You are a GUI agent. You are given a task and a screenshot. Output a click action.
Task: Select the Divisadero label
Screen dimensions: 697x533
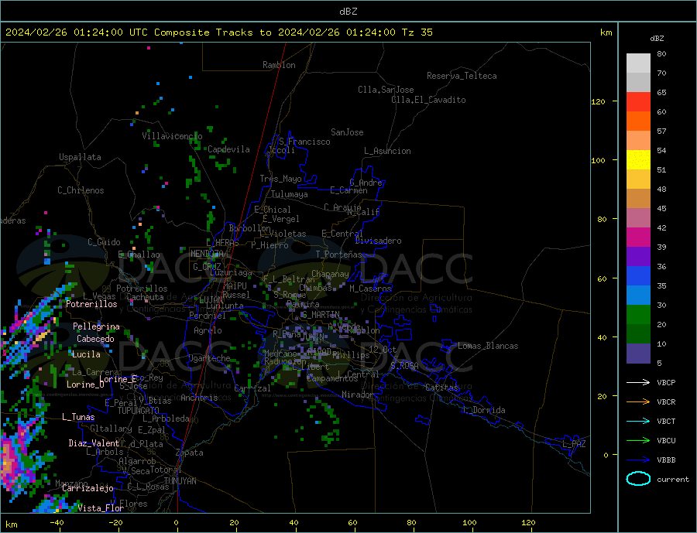tap(378, 241)
